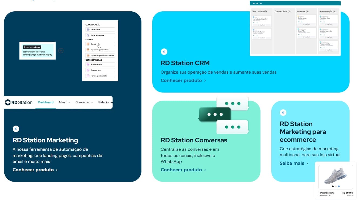Viewport: 359px width, 200px height.
Task: Select the Marcar oportunidade action
Action: [x=100, y=76]
